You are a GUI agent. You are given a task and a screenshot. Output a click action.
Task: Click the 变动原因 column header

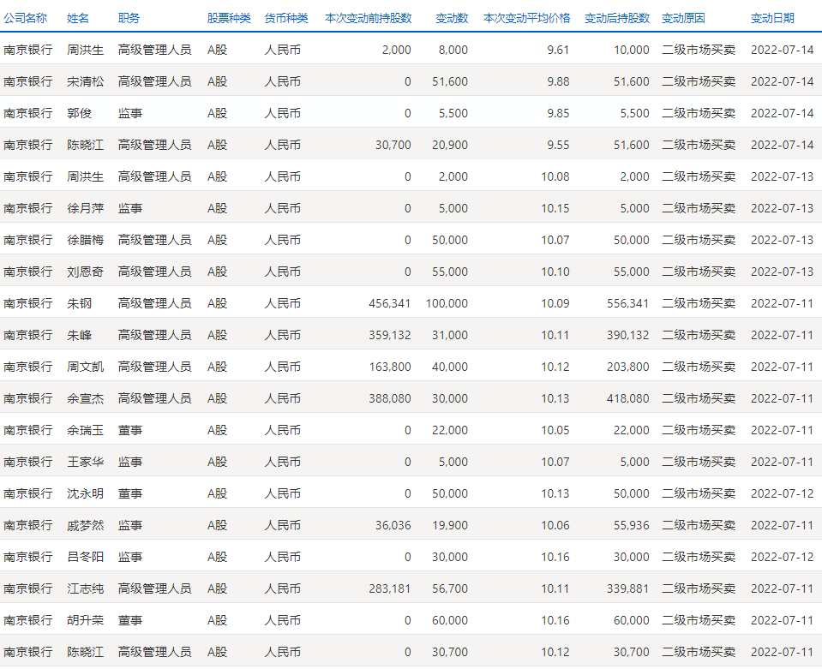click(684, 18)
